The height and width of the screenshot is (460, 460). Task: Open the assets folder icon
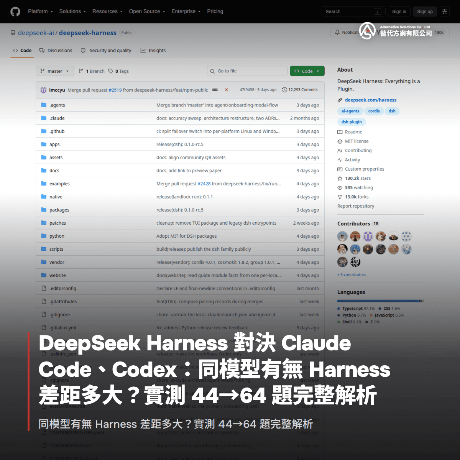pyautogui.click(x=44, y=157)
